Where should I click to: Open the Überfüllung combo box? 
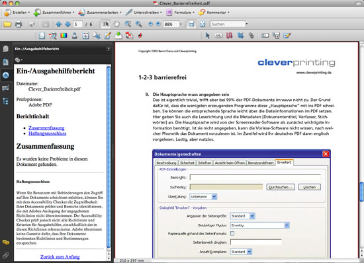tap(203, 197)
